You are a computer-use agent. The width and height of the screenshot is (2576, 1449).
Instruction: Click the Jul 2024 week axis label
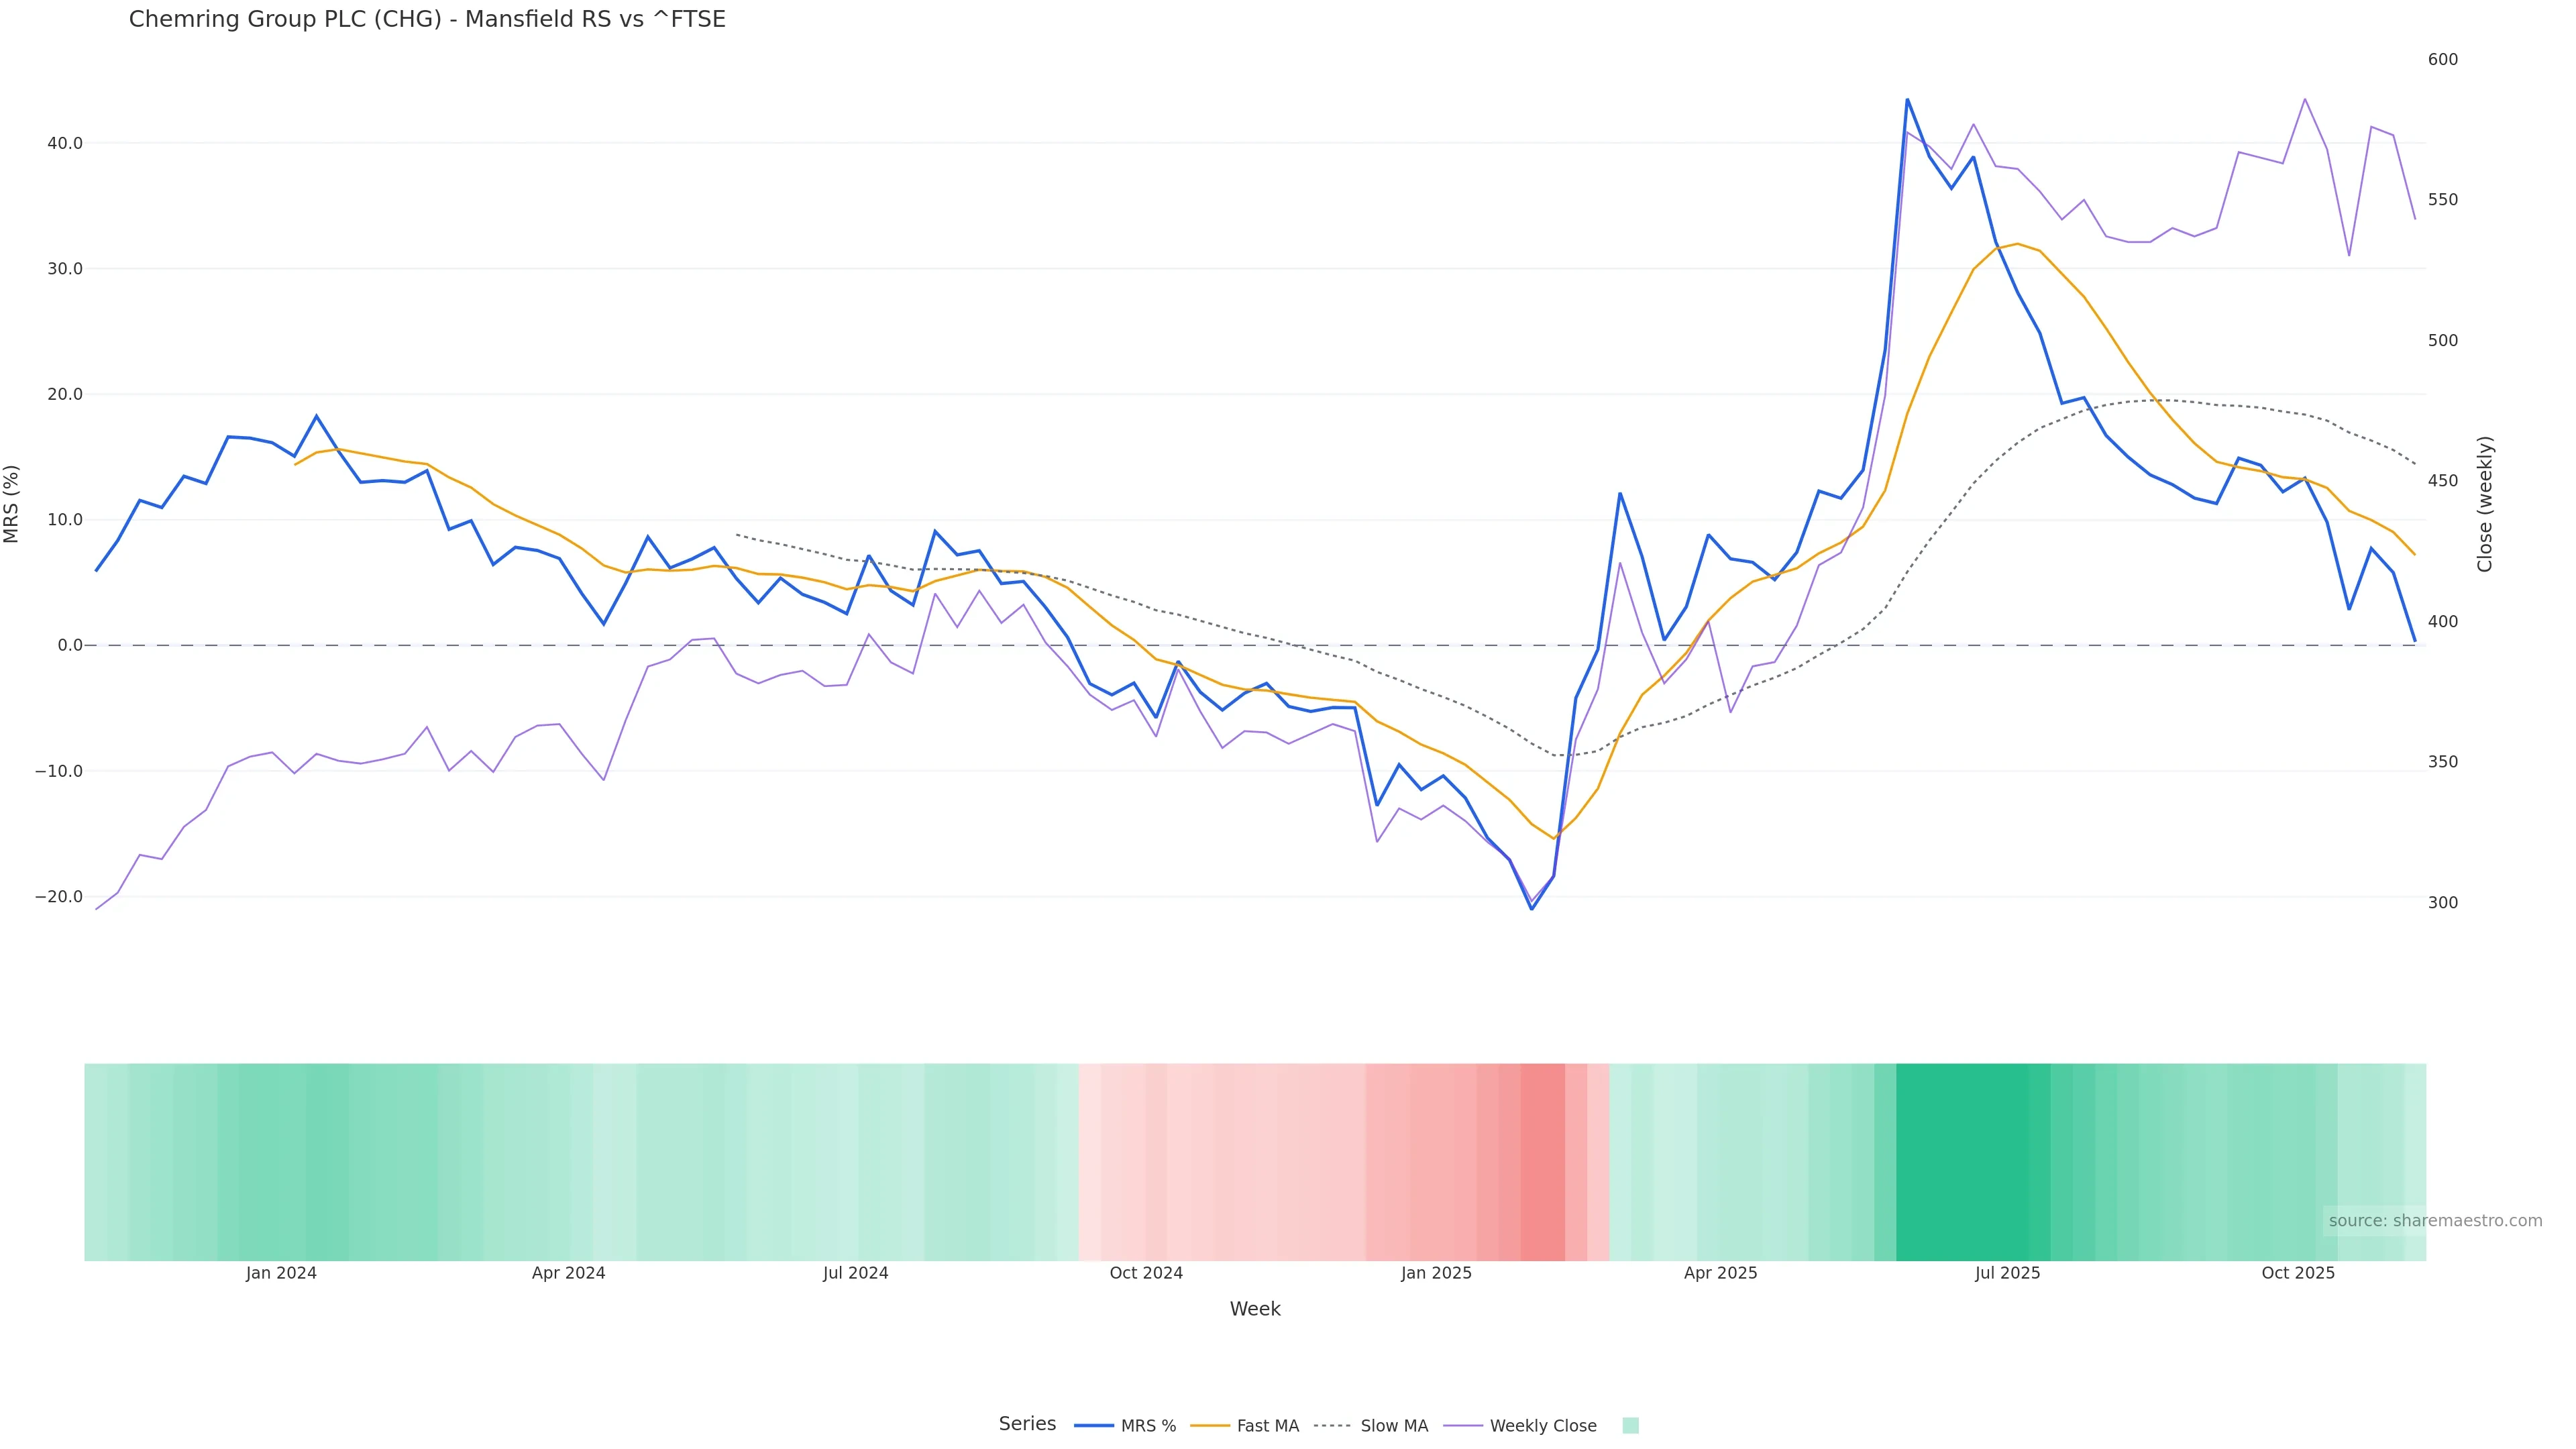pyautogui.click(x=855, y=1273)
